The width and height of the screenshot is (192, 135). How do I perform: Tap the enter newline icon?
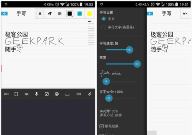90,94
